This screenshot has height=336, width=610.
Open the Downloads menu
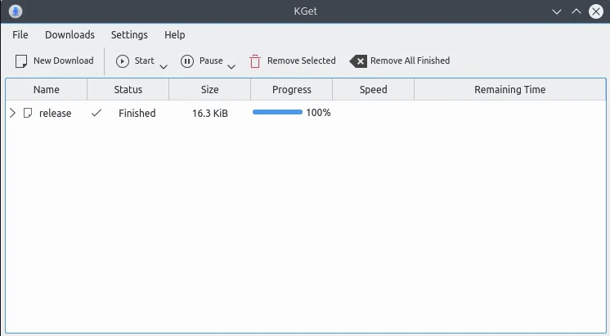[x=70, y=35]
